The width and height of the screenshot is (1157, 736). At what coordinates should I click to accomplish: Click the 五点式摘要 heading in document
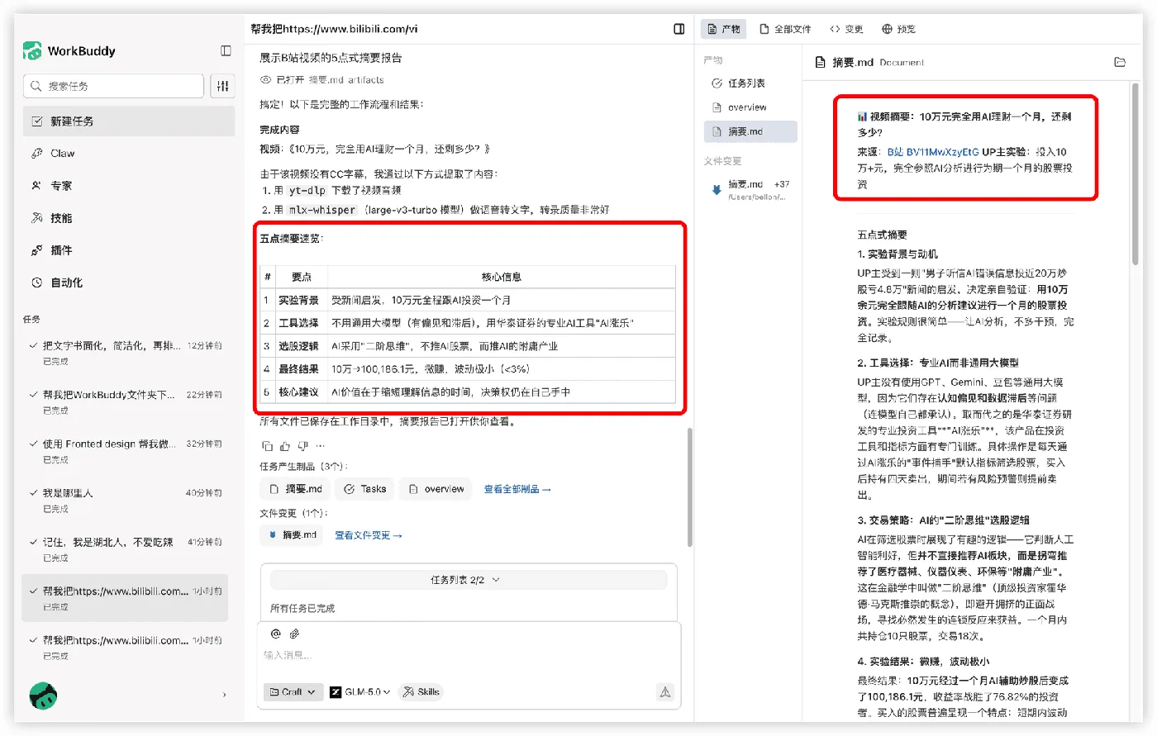tap(882, 235)
